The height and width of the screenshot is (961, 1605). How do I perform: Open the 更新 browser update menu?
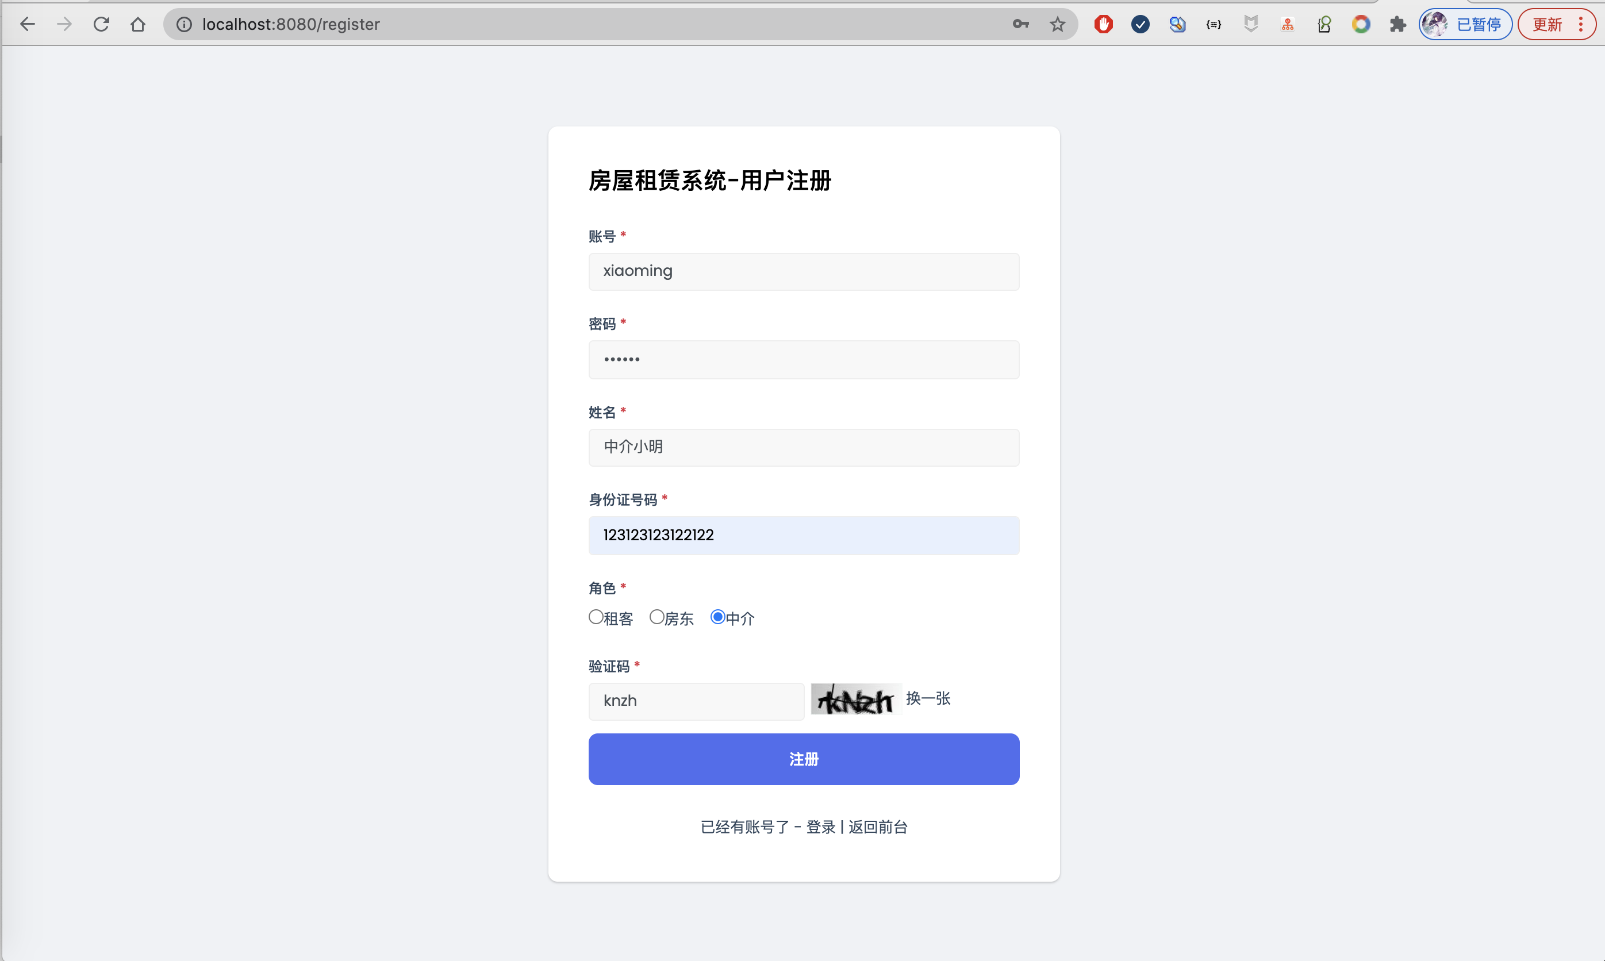[1556, 25]
